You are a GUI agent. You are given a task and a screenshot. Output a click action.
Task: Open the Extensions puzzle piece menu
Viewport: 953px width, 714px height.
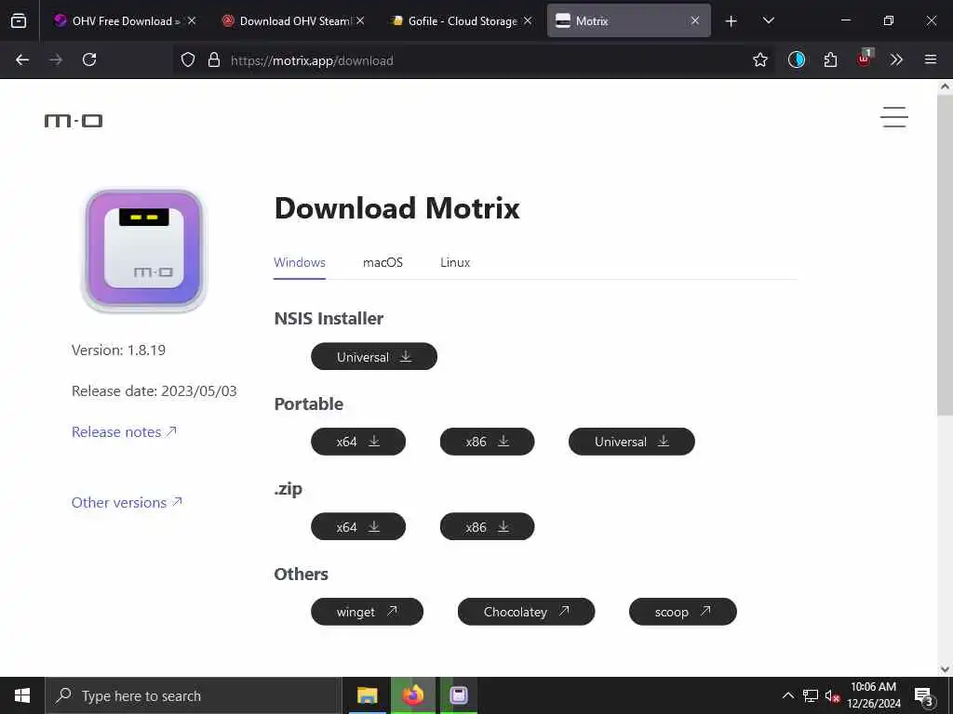[830, 59]
